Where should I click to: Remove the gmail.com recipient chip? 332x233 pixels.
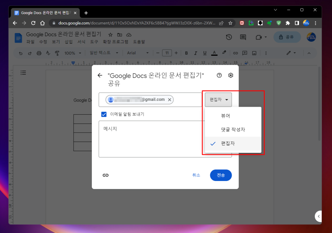[x=169, y=100]
